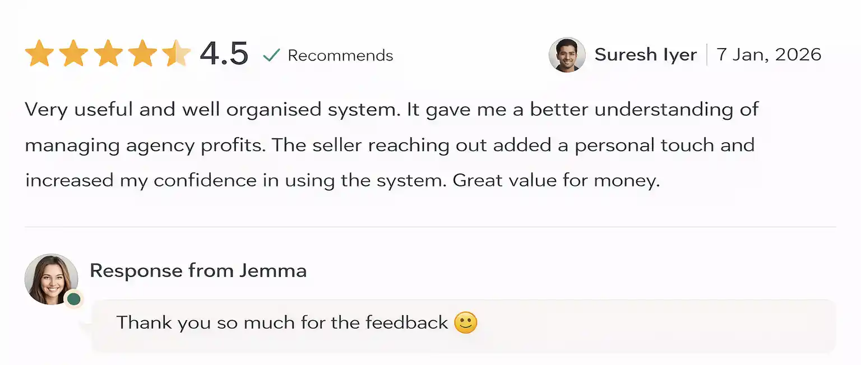Click the green Recommends checkmark icon

(x=271, y=55)
